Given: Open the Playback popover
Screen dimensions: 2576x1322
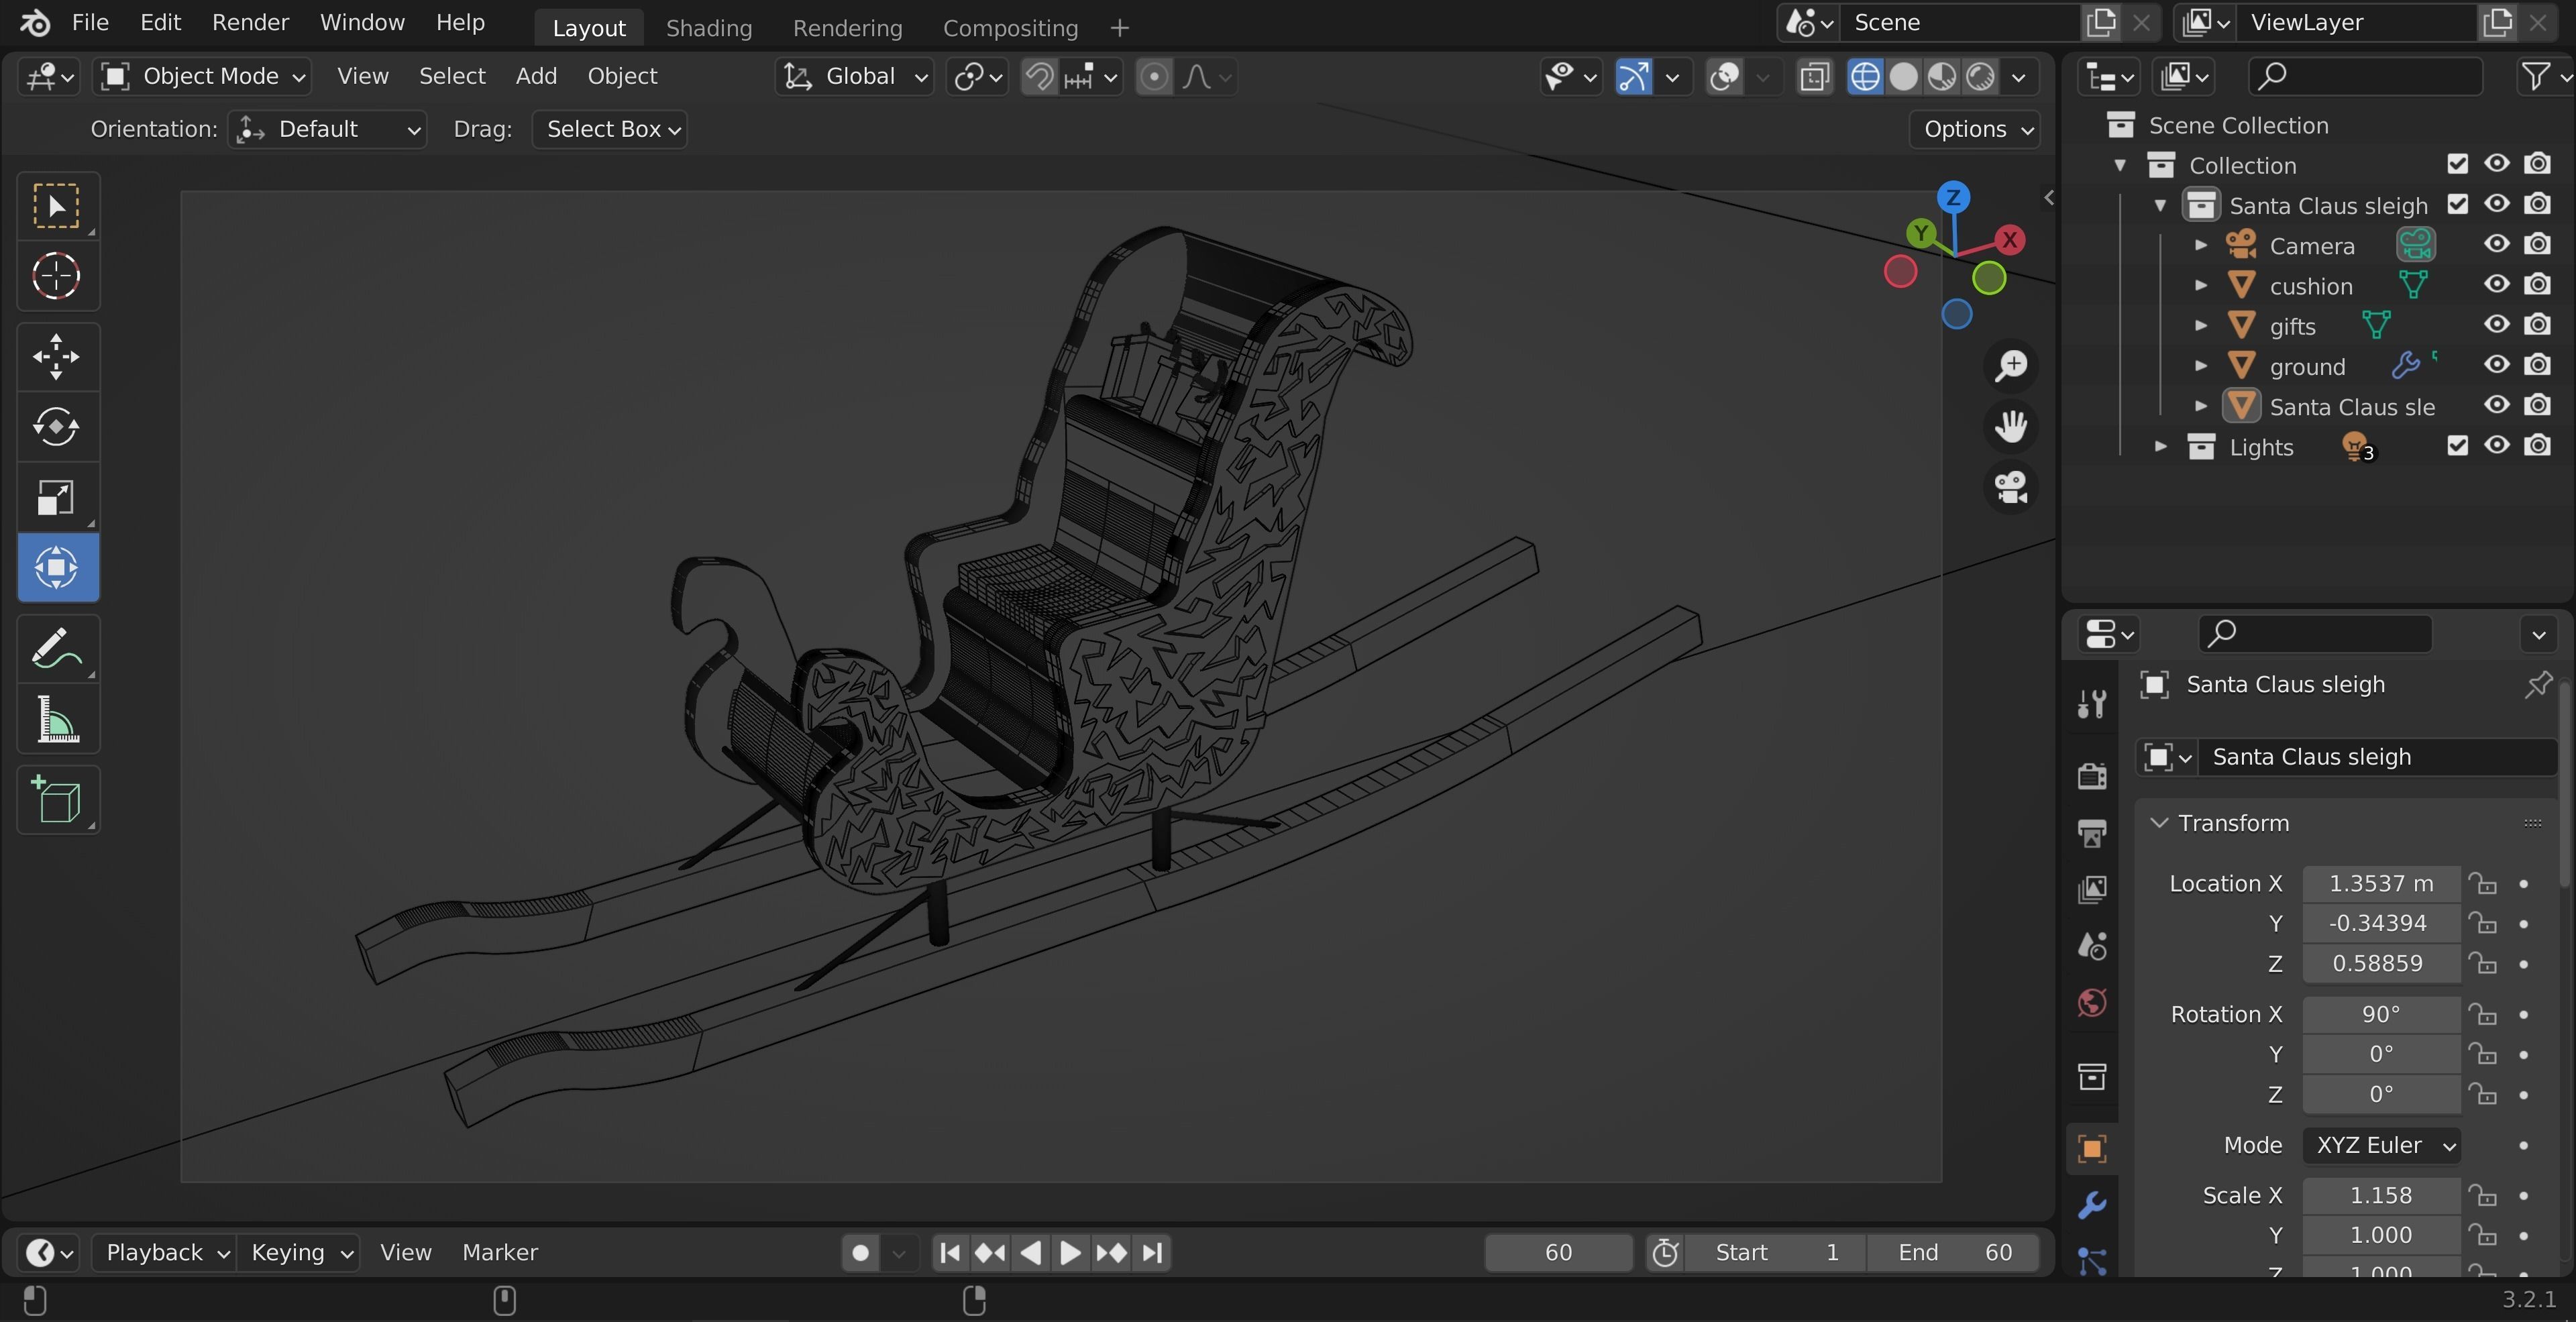Looking at the screenshot, I should (x=165, y=1253).
